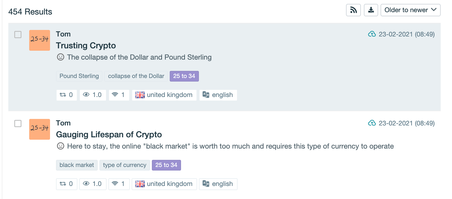Open the 'Trusting Crypto' result title
Image resolution: width=452 pixels, height=199 pixels.
click(x=86, y=46)
